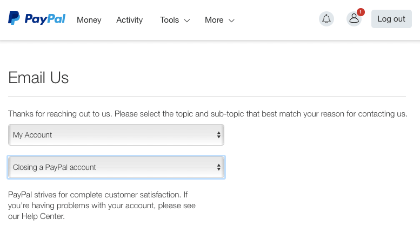
Task: Open the Activity page
Action: click(129, 20)
